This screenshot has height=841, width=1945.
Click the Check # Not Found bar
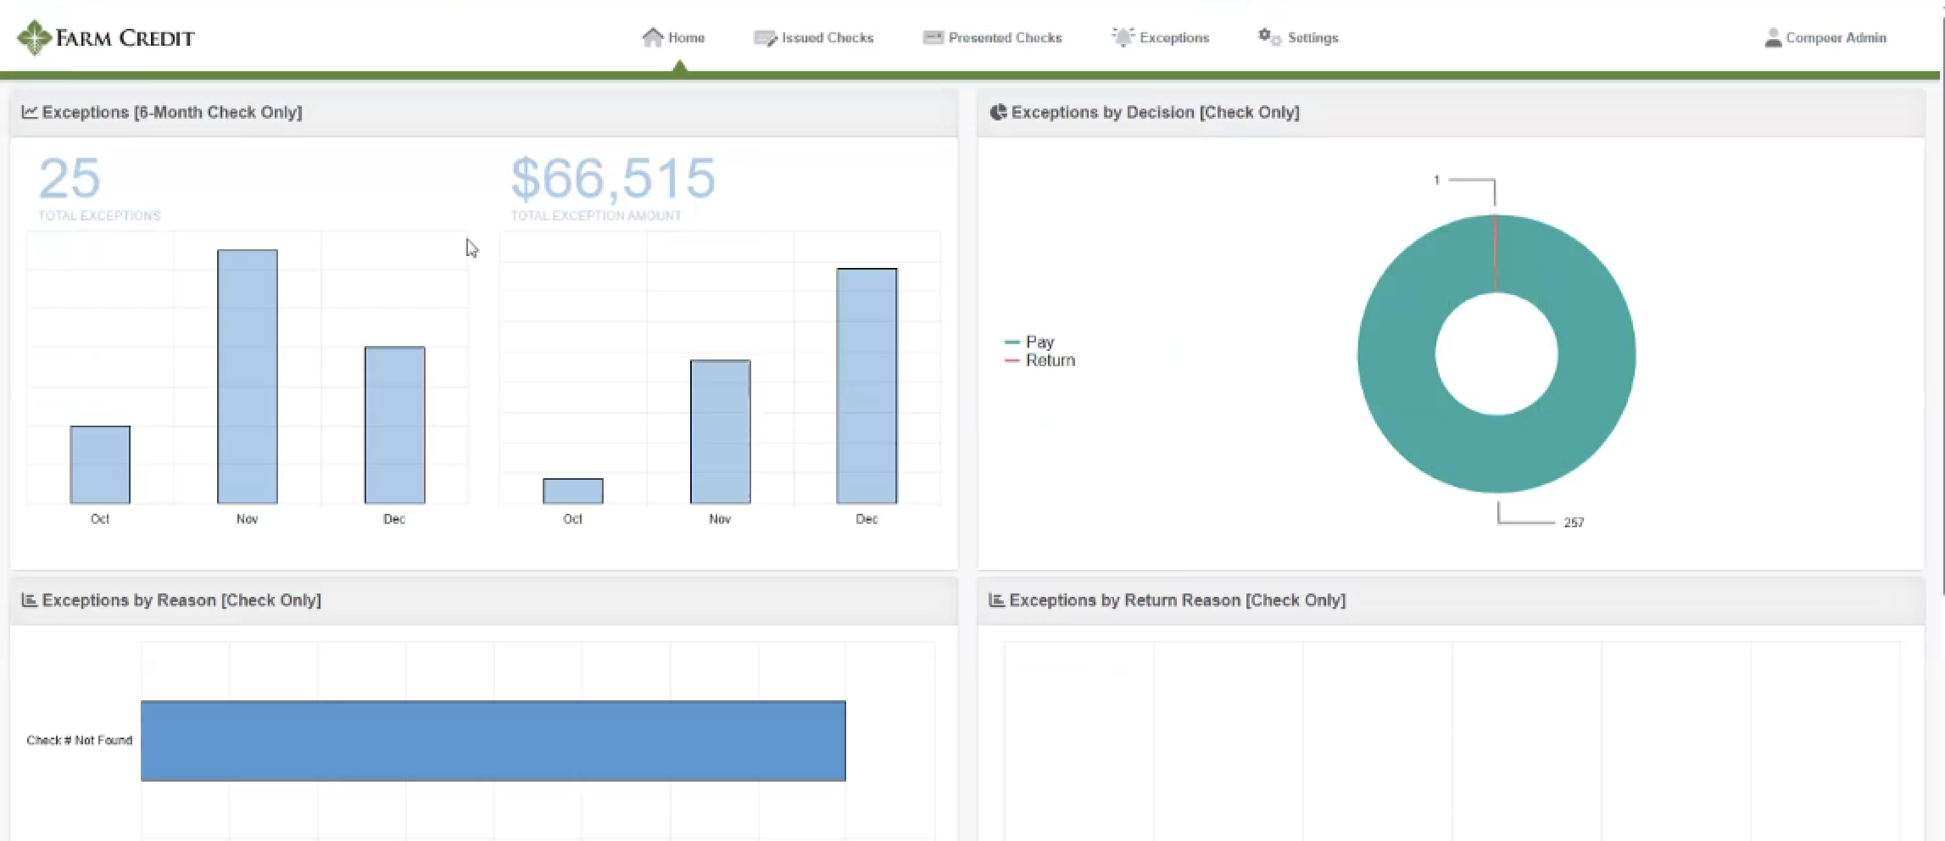[493, 740]
